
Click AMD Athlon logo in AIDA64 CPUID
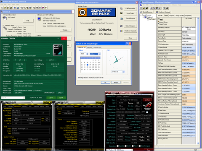(x=58, y=50)
